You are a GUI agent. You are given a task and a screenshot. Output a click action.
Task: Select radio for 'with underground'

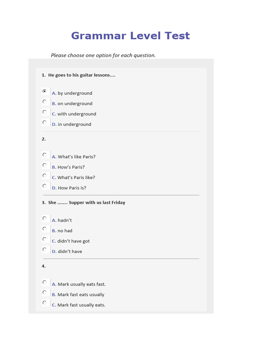[x=45, y=112]
